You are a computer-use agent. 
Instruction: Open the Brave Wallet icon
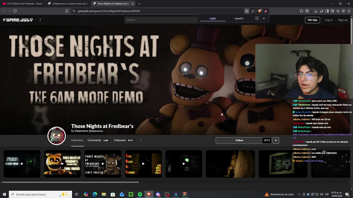332,11
